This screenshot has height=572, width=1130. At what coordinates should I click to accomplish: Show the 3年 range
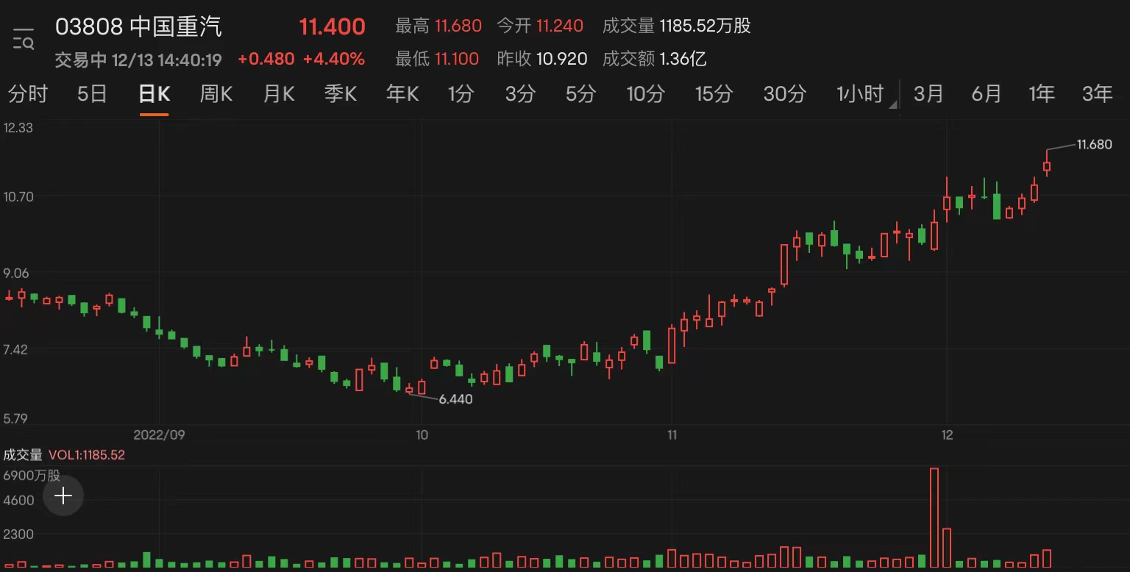(x=1097, y=94)
